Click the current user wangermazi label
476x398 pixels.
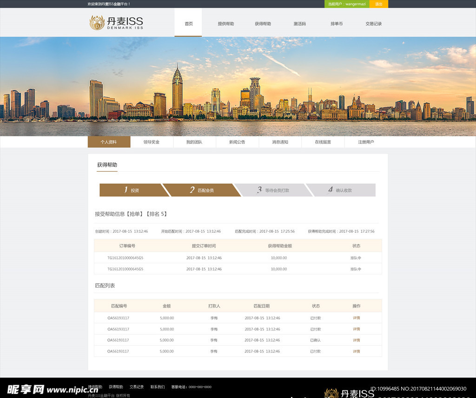pyautogui.click(x=347, y=4)
